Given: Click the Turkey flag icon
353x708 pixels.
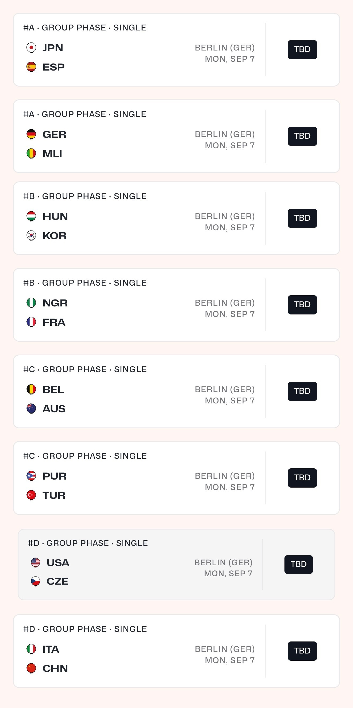Looking at the screenshot, I should [31, 495].
